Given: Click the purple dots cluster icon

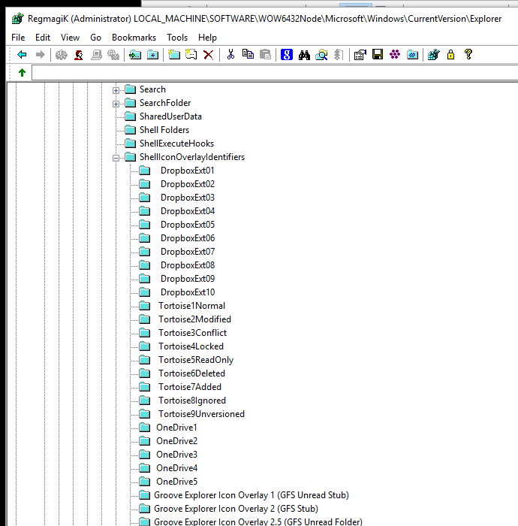Looking at the screenshot, I should [395, 54].
